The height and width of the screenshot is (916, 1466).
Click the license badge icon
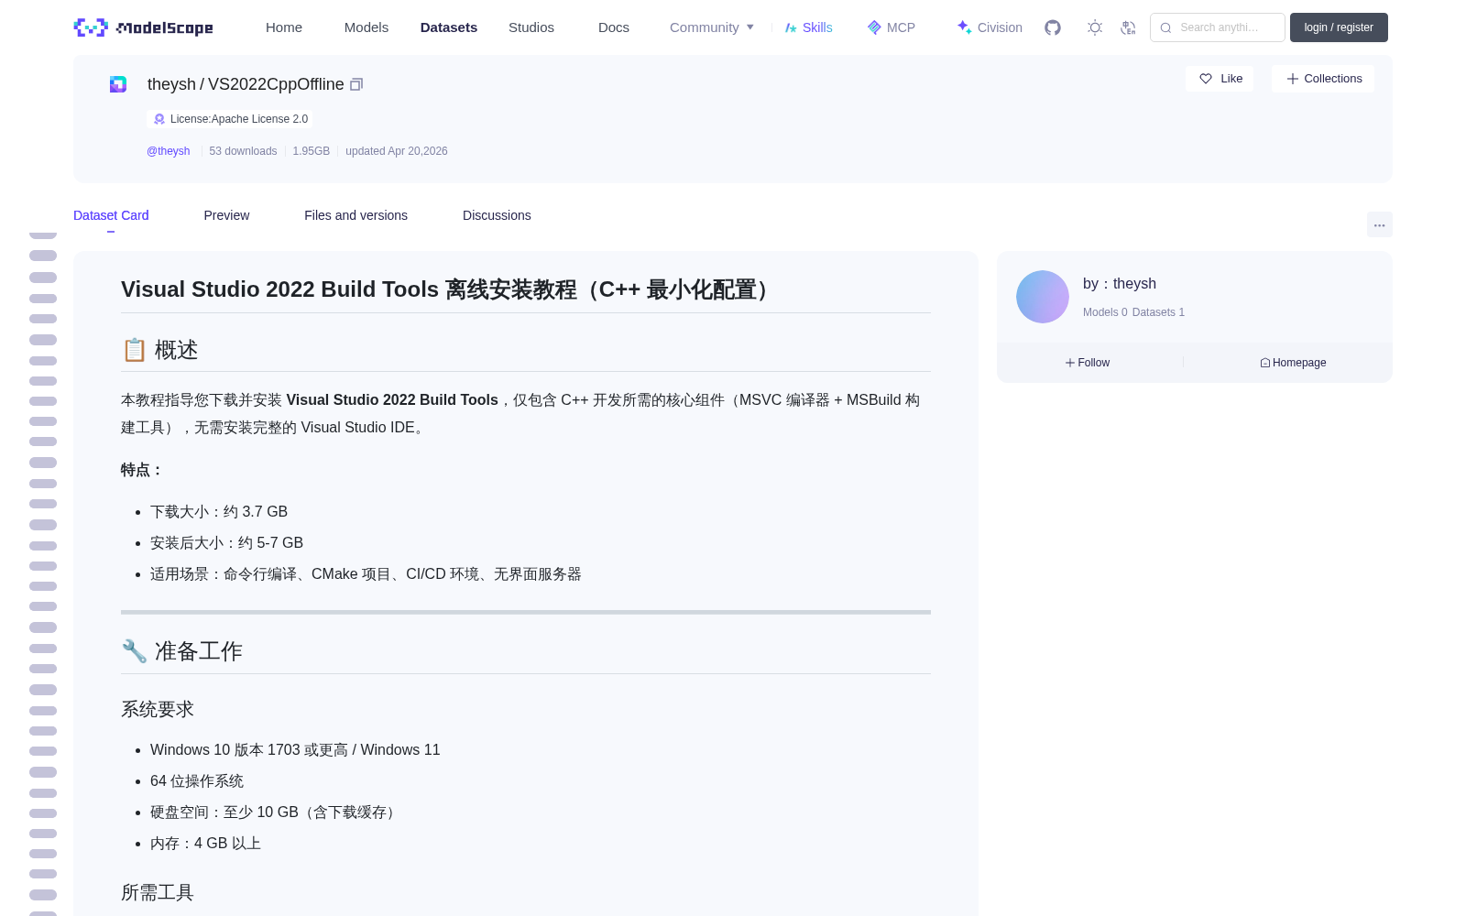tap(159, 119)
